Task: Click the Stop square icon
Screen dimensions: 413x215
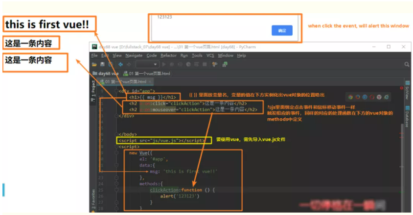Action: tap(205, 64)
